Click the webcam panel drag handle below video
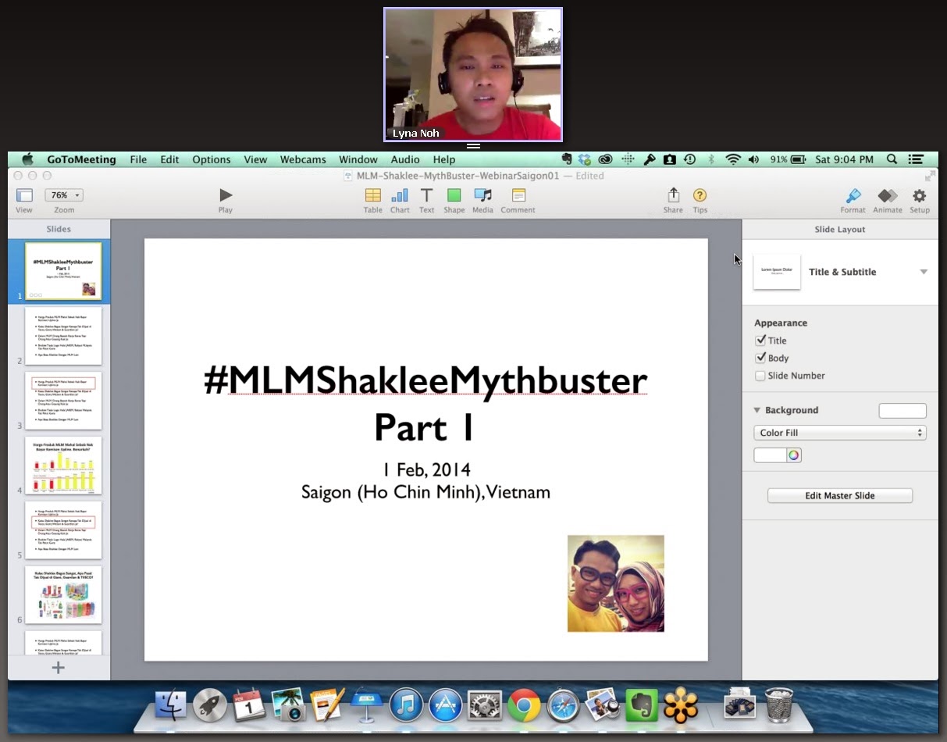 pyautogui.click(x=473, y=146)
